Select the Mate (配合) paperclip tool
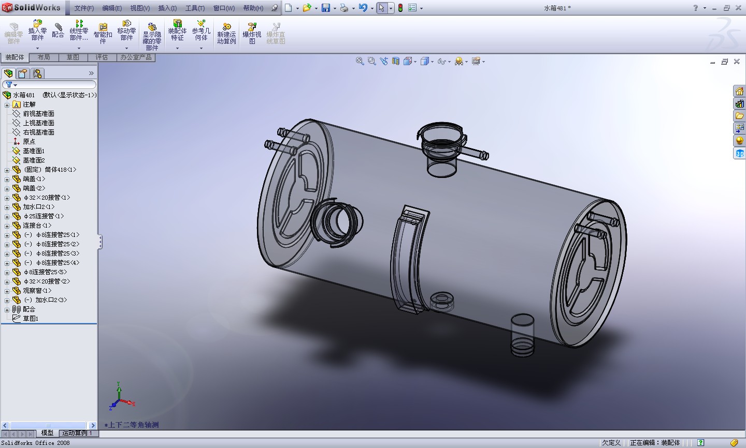Screen dimensions: 746x448 pyautogui.click(x=58, y=31)
